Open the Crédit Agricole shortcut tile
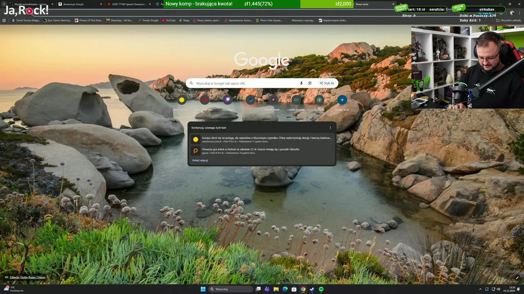The width and height of the screenshot is (524, 294). point(296,102)
